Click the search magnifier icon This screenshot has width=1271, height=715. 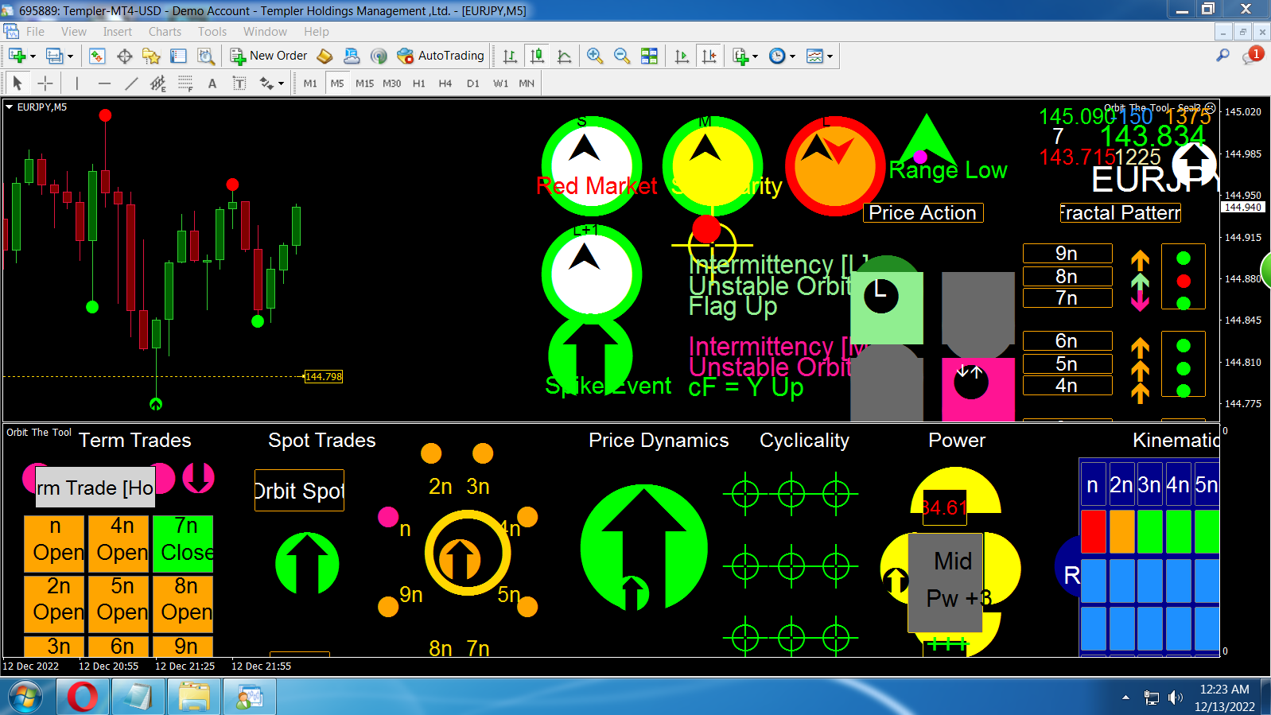coord(1223,55)
